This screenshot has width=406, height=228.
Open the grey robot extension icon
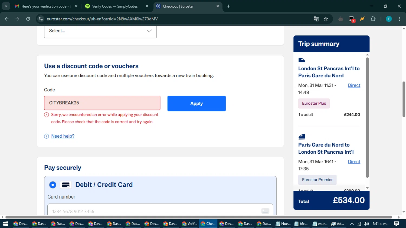(341, 19)
